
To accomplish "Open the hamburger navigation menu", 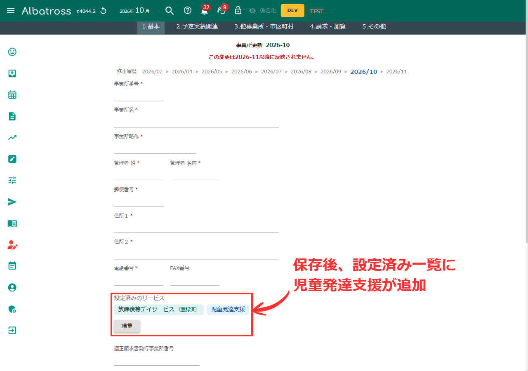I will 11,11.
